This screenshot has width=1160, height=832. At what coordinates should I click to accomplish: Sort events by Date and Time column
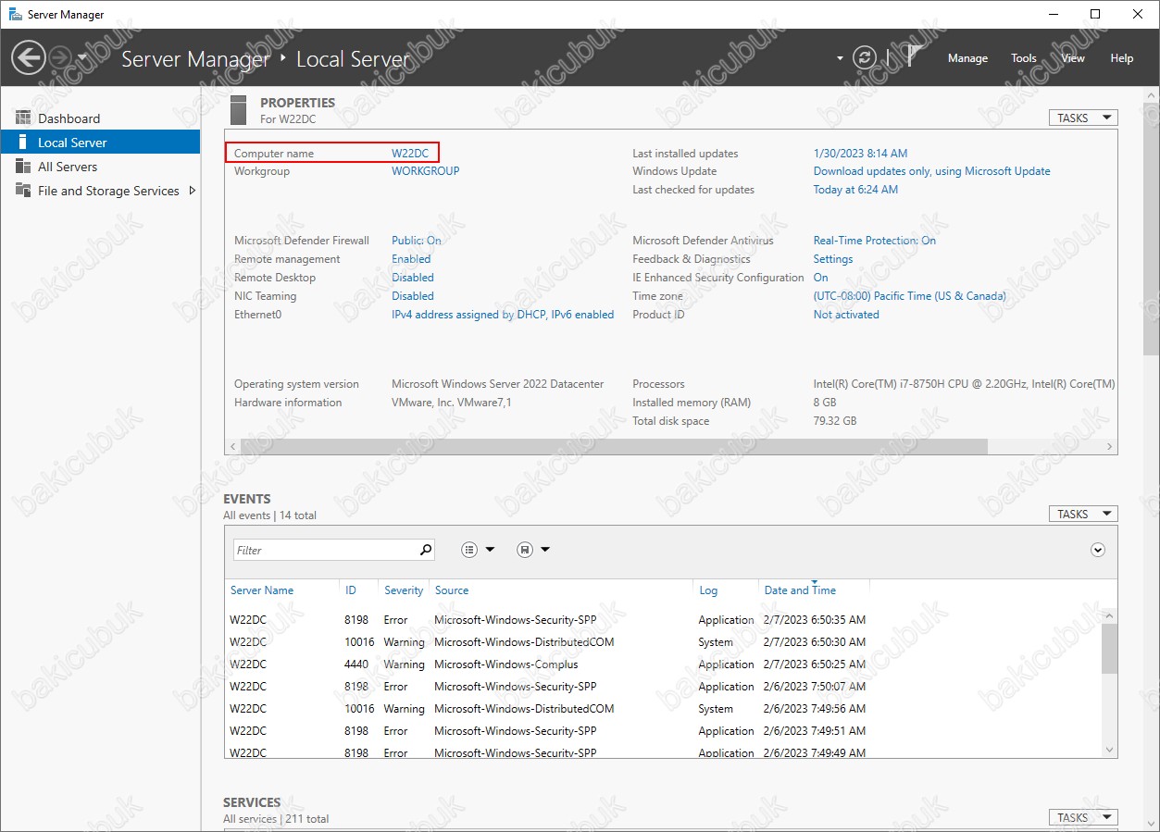coord(800,590)
